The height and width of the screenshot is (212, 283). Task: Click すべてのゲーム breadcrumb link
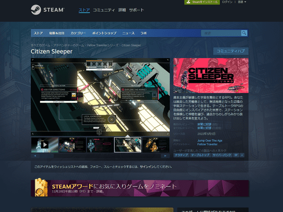[x=40, y=45]
